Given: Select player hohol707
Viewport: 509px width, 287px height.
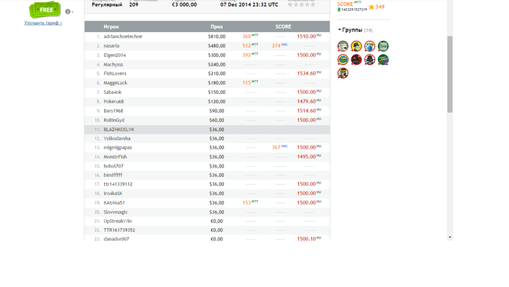Looking at the screenshot, I should point(113,166).
